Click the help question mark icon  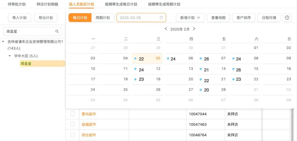coord(287,18)
